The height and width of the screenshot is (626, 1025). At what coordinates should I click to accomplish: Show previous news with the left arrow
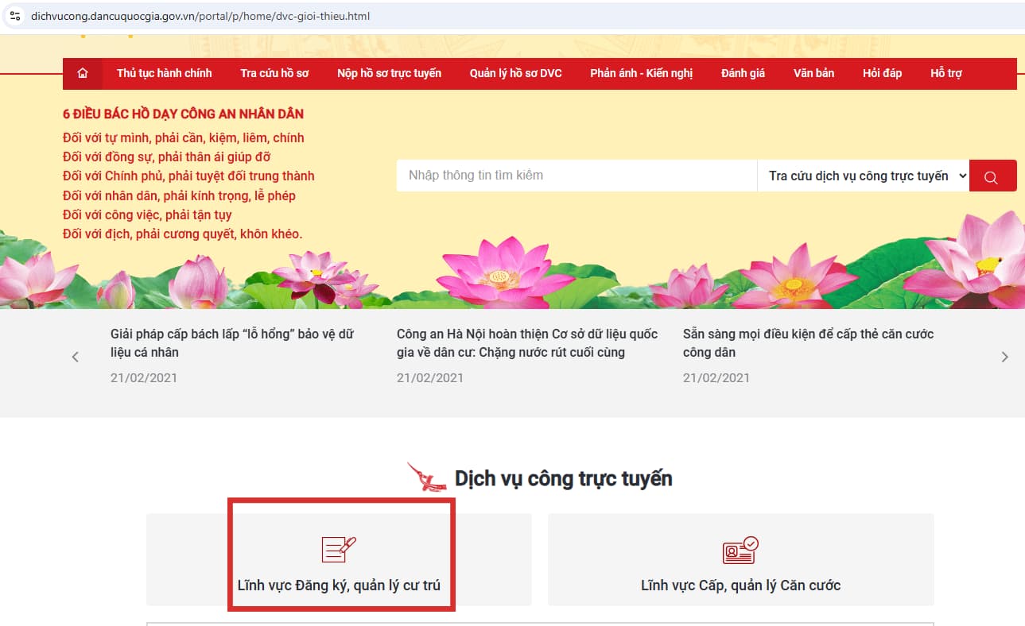[x=76, y=357]
